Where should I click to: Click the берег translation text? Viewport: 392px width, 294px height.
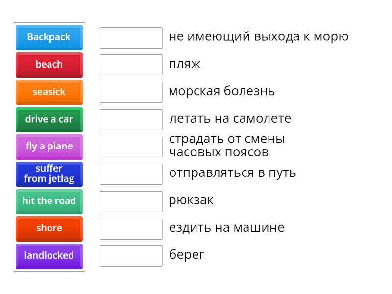[187, 254]
